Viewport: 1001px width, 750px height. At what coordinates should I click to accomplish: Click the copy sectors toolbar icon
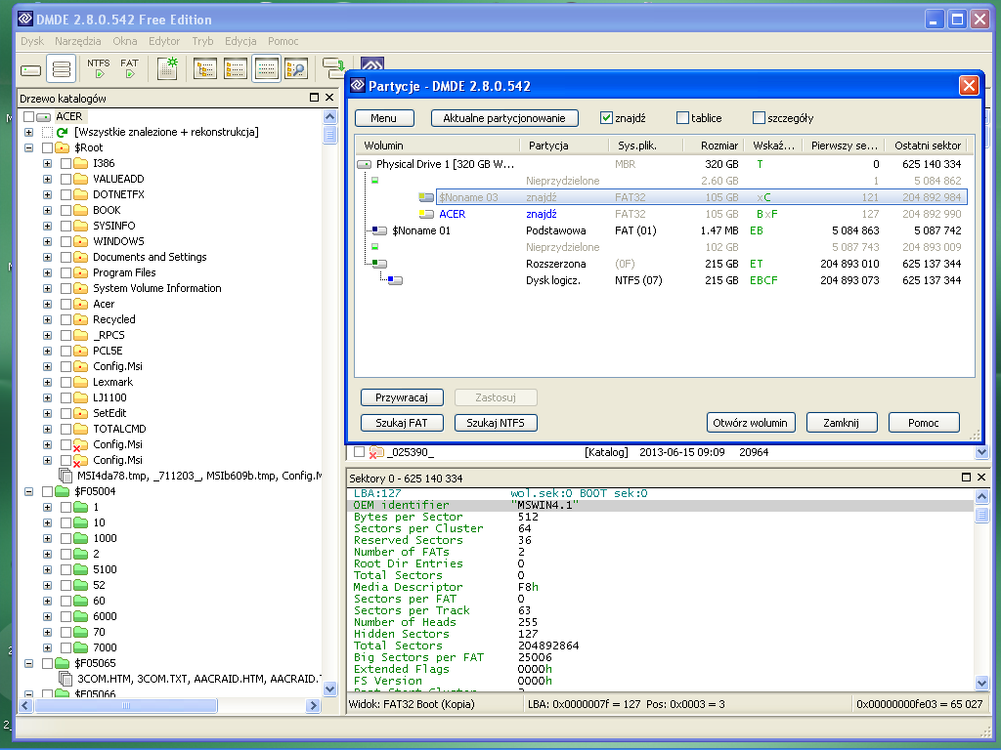[x=333, y=67]
